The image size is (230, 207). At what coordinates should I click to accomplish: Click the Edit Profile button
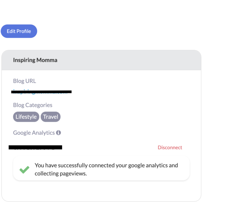point(19,31)
